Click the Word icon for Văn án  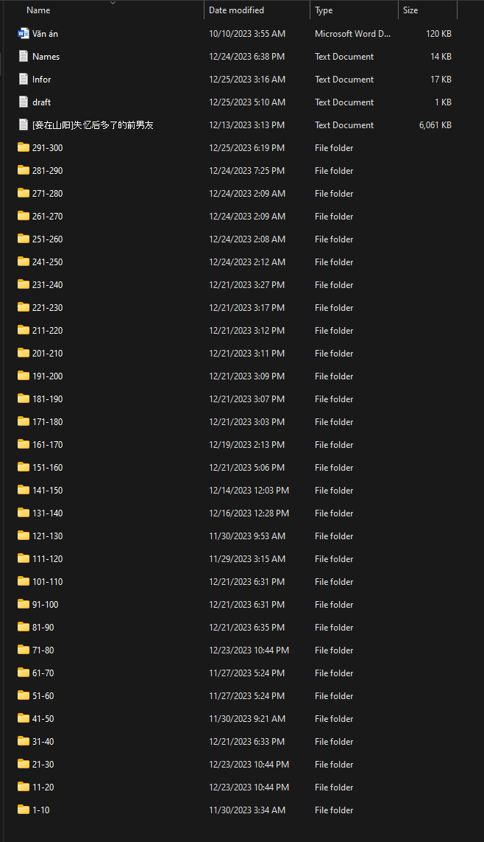click(24, 34)
